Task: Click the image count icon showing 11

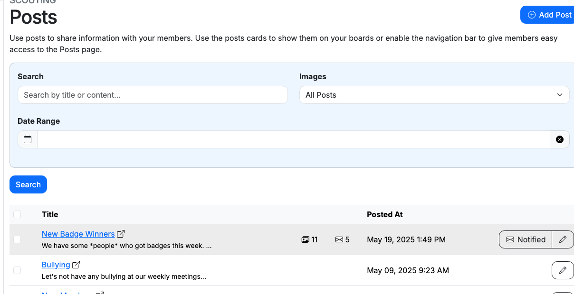Action: pyautogui.click(x=305, y=239)
